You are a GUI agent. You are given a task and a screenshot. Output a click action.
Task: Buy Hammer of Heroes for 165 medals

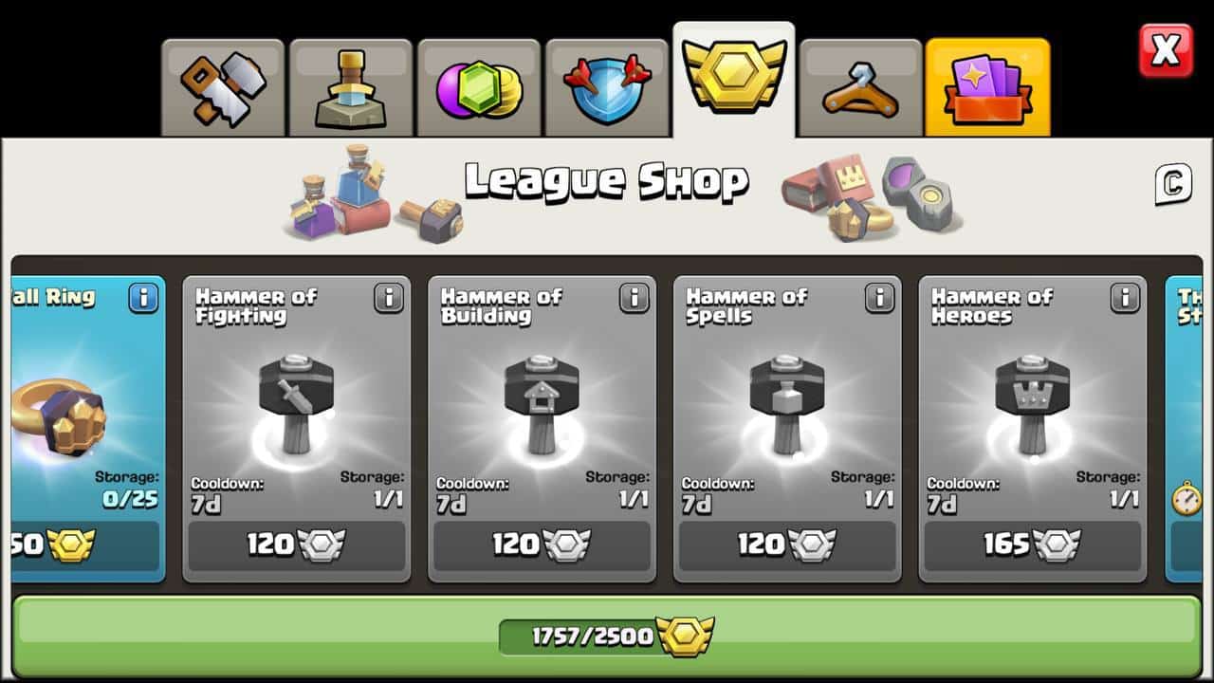coord(1034,545)
